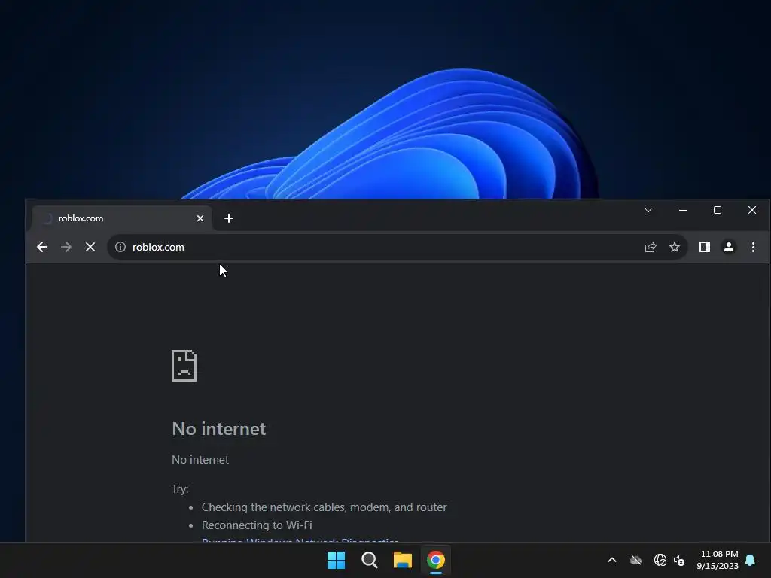Close the Chrome window
The image size is (771, 578).
[x=752, y=210]
